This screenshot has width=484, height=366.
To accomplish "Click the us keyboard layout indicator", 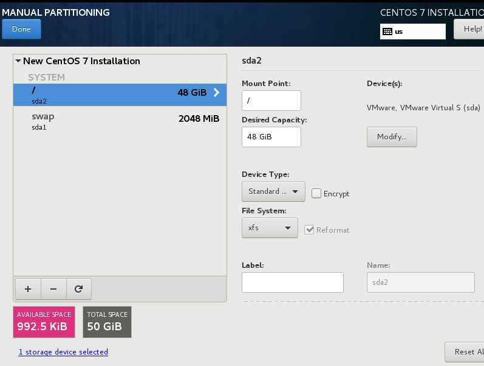I will click(413, 32).
